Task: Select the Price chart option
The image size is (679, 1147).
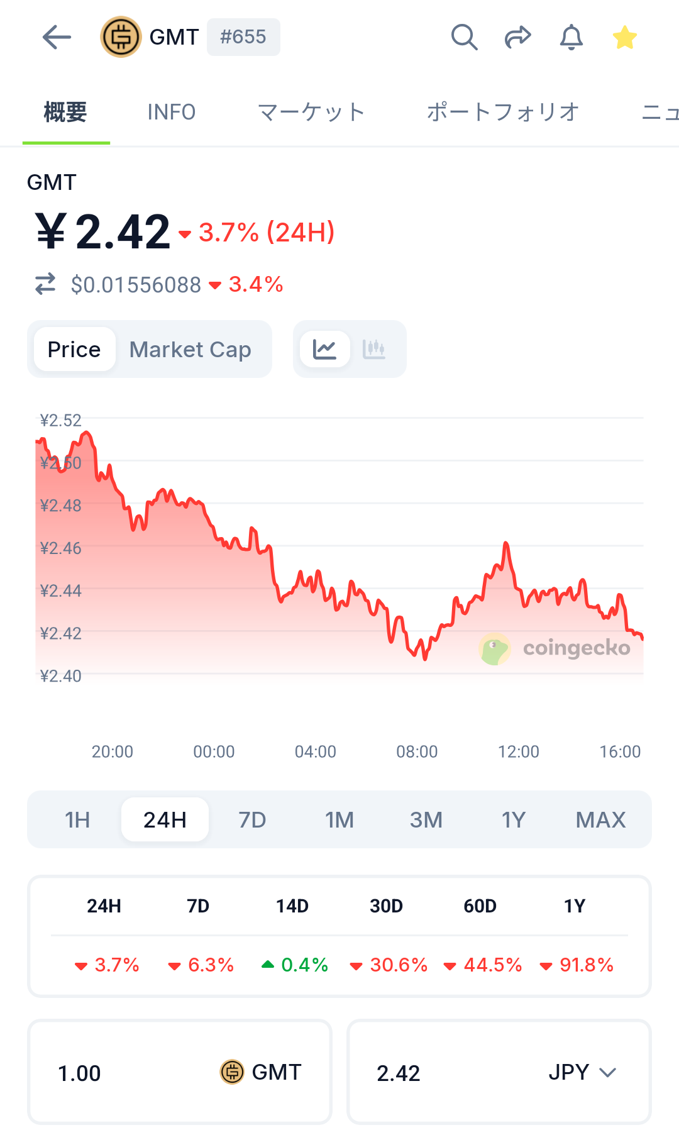Action: coord(74,349)
